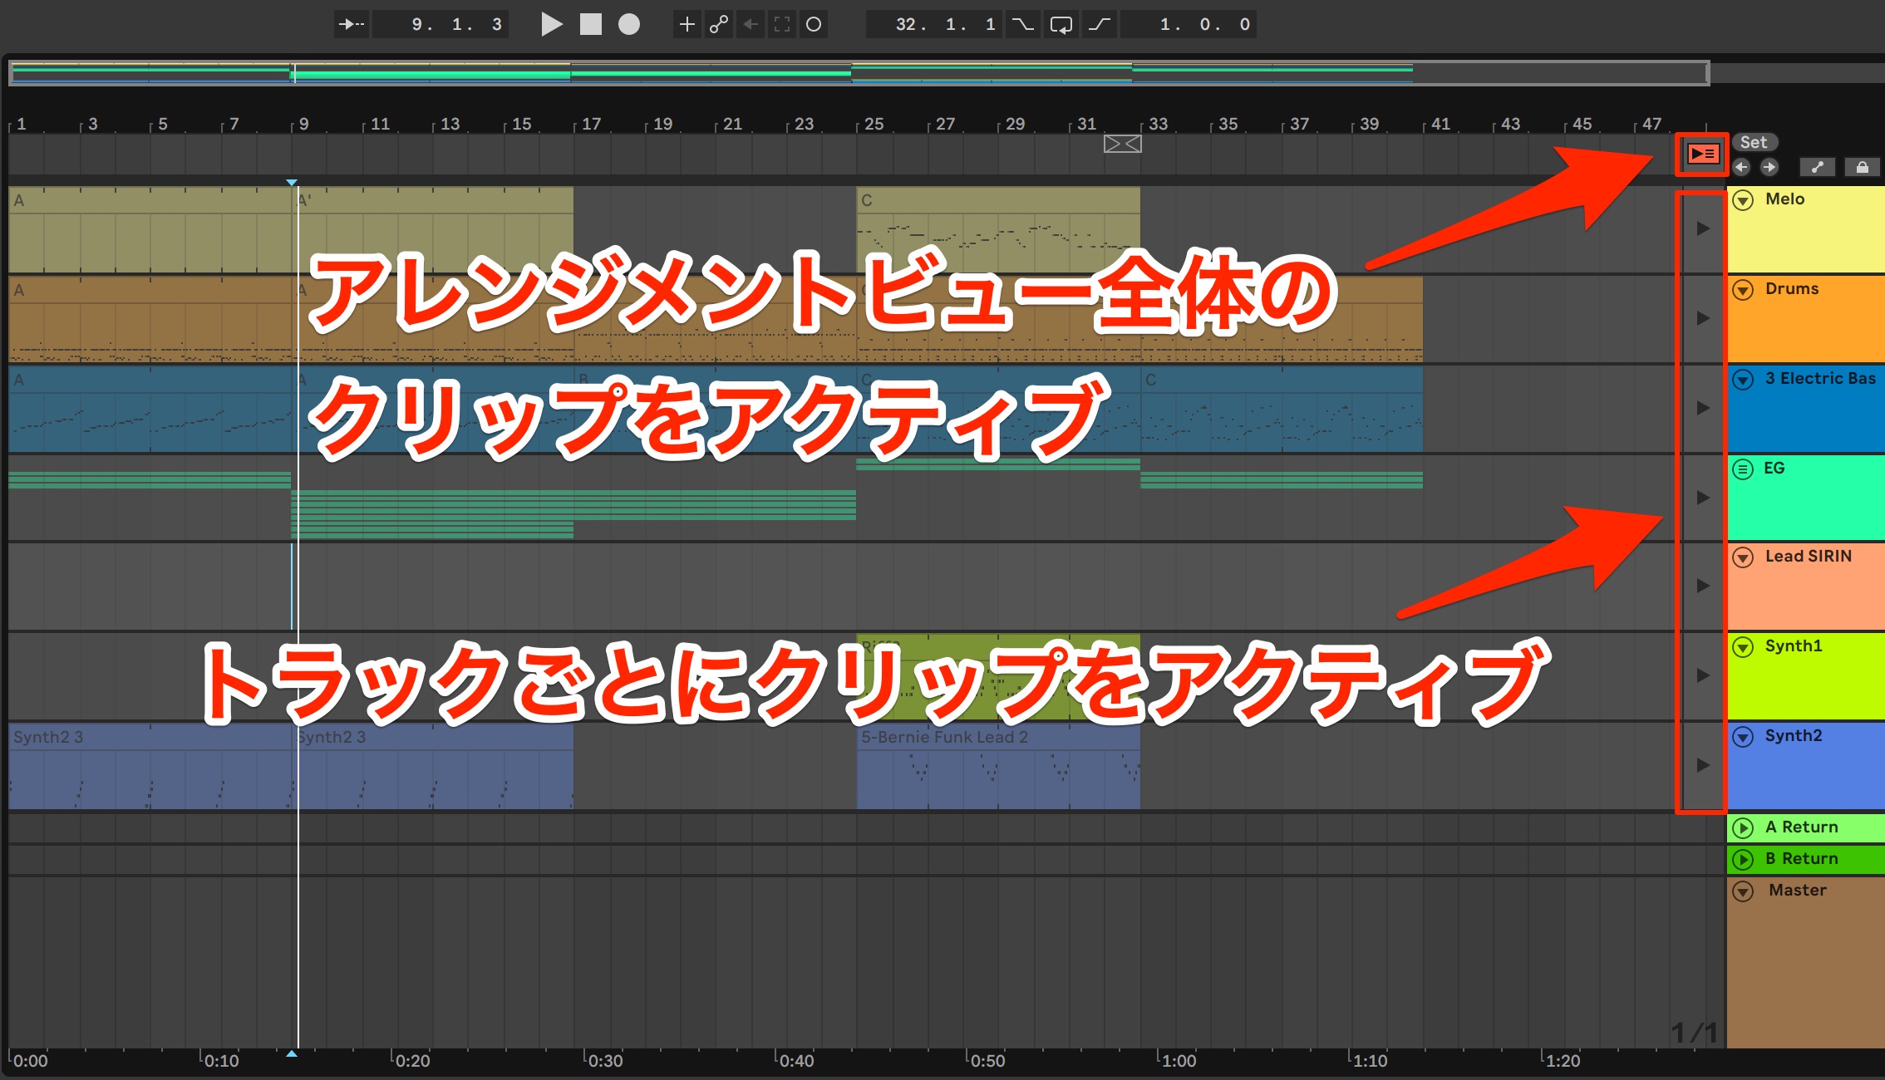Click the arrangement overview bar
The width and height of the screenshot is (1885, 1080).
coord(859,73)
